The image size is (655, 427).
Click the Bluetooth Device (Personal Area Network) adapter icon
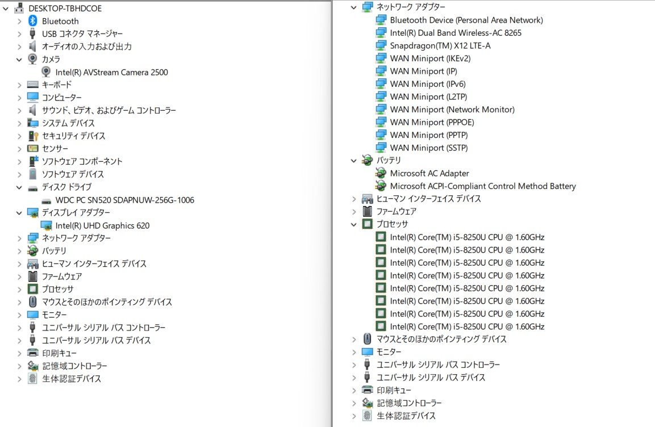pos(381,20)
